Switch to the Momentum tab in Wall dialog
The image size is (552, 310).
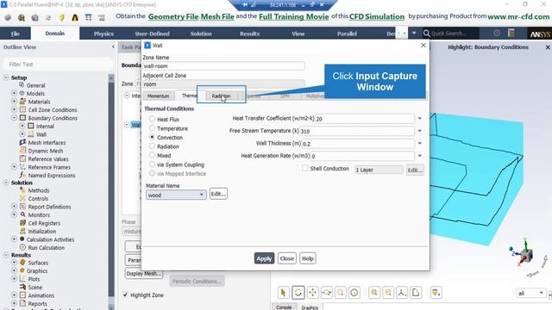pyautogui.click(x=158, y=96)
